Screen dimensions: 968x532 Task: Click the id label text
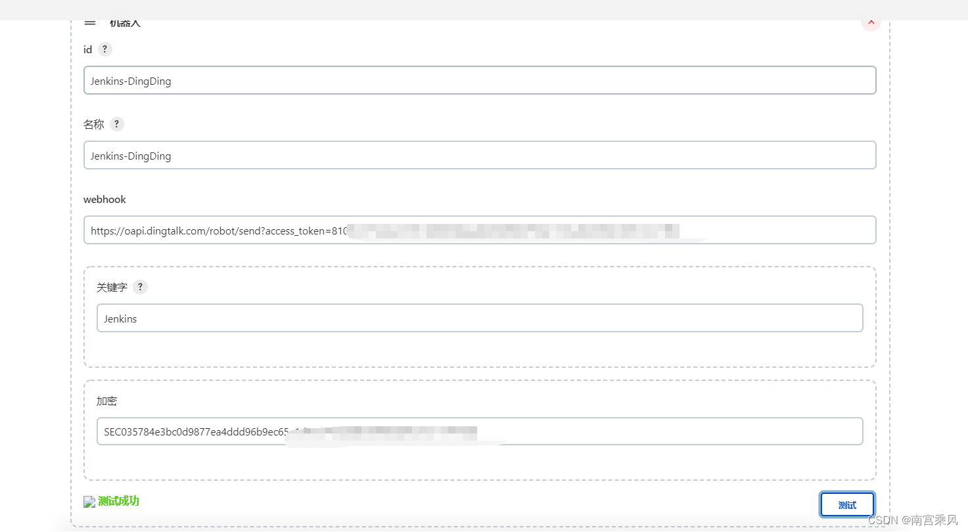click(87, 49)
